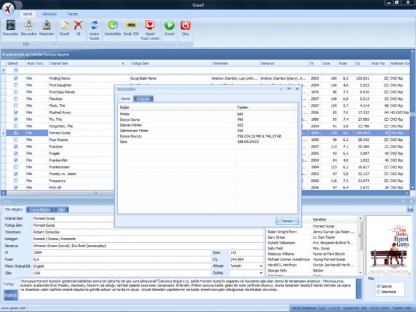Image resolution: width=416 pixels, height=312 pixels.
Task: Select Genel tab in İstatistikler dialog
Action: tap(125, 99)
